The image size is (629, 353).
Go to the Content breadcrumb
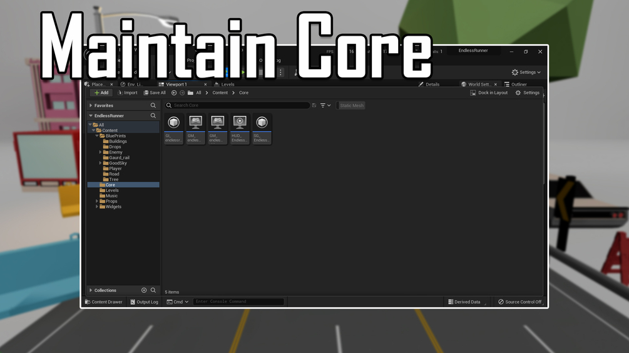pos(220,93)
